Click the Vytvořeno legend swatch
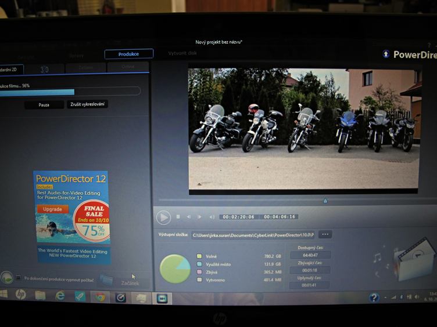The image size is (437, 327). pos(199,279)
